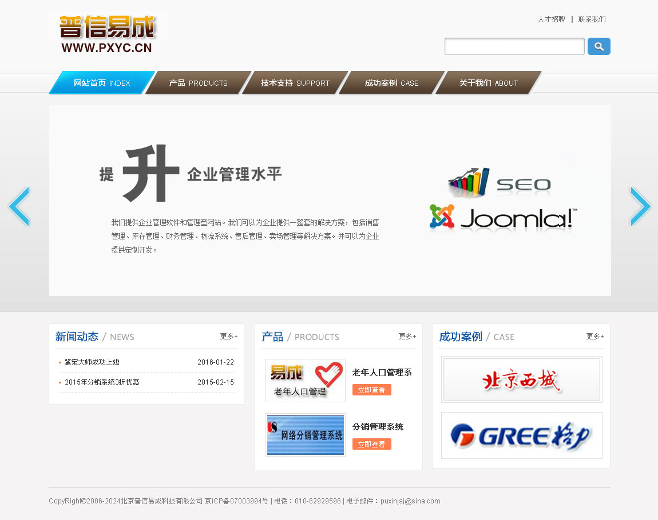The height and width of the screenshot is (520, 658).
Task: Go to previous banner slide arrow
Action: 19,206
